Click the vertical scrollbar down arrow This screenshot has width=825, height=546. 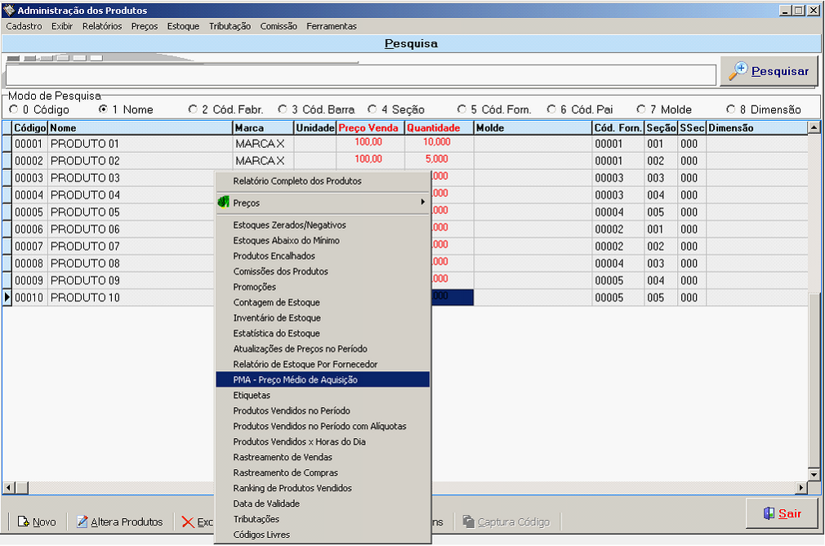coord(814,474)
